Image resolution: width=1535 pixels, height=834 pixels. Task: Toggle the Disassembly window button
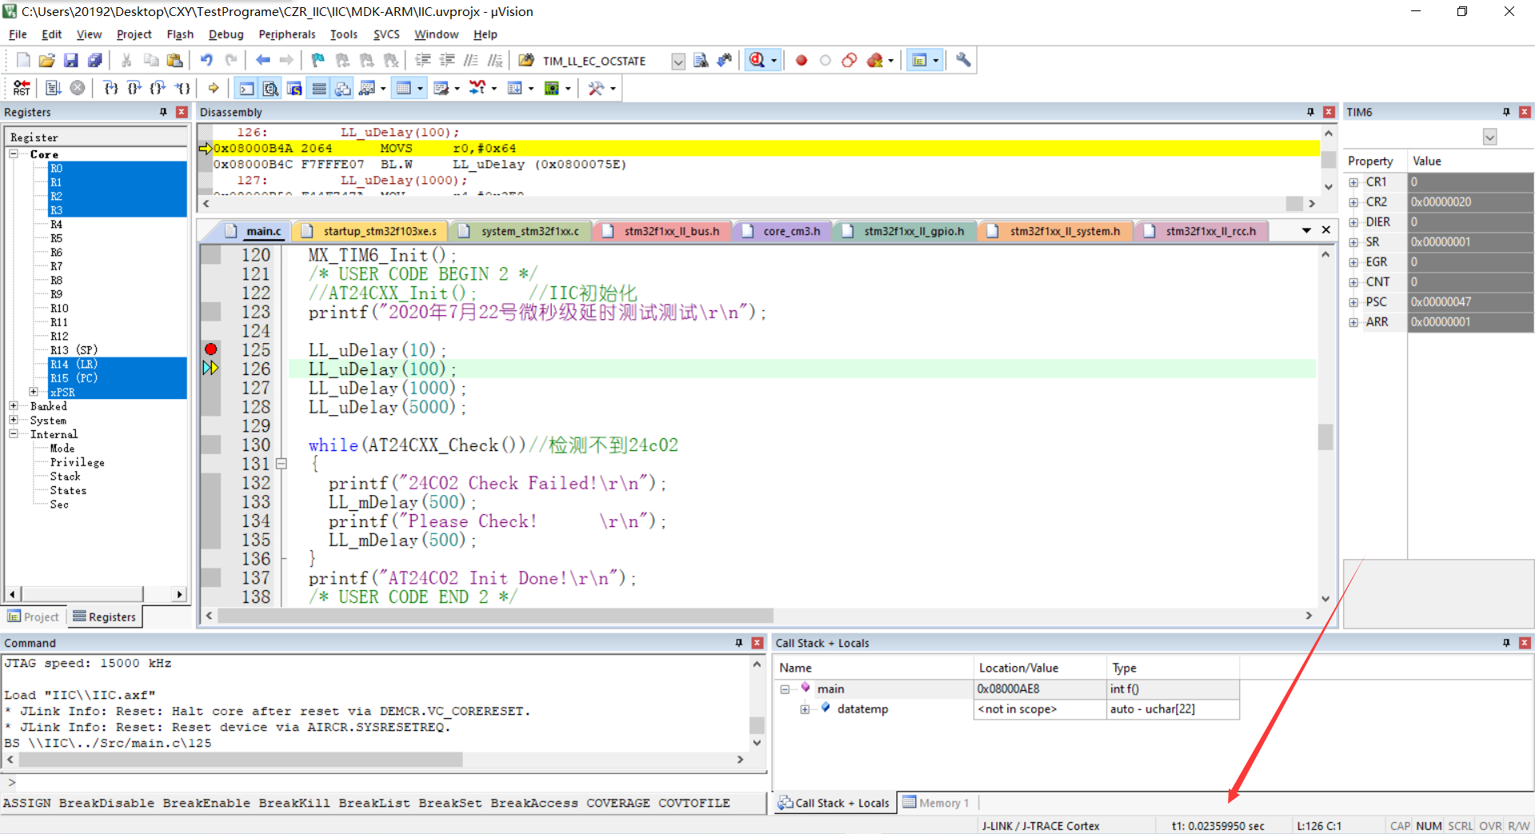[271, 88]
